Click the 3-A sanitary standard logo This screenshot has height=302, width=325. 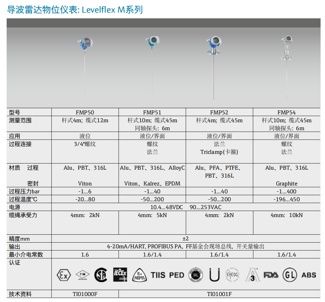pos(253,275)
